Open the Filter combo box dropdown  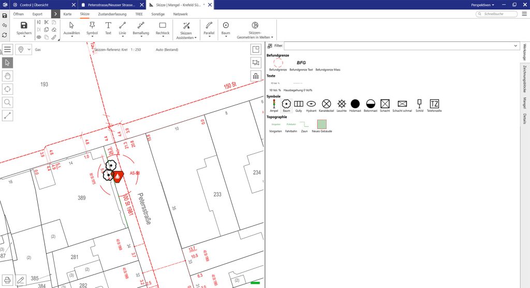[x=515, y=46]
